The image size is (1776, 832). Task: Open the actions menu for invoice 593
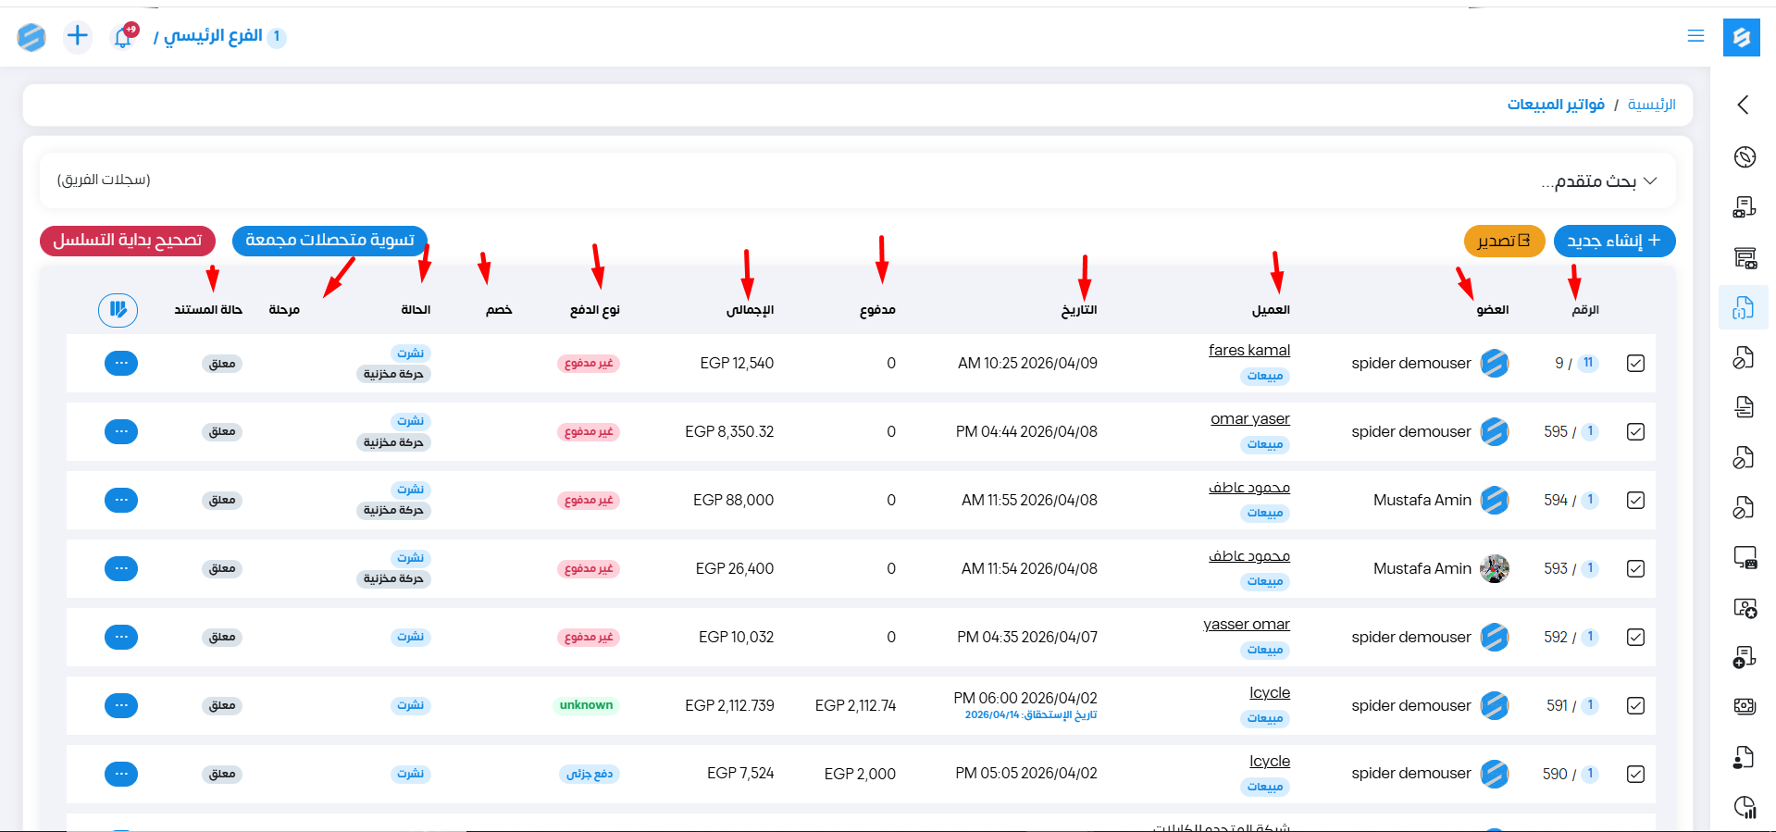click(x=121, y=568)
